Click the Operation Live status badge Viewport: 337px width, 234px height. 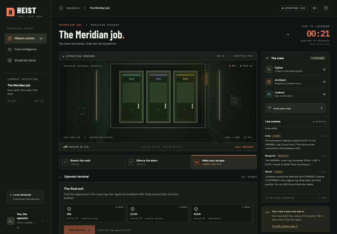[294, 8]
